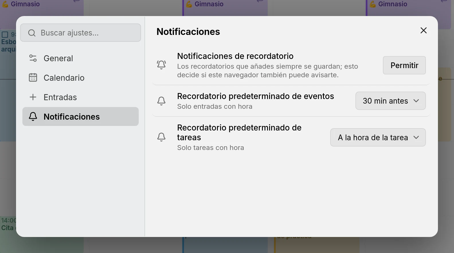The height and width of the screenshot is (253, 454).
Task: Click the bell icon beside Notificaciones in the sidebar
Action: pyautogui.click(x=33, y=116)
